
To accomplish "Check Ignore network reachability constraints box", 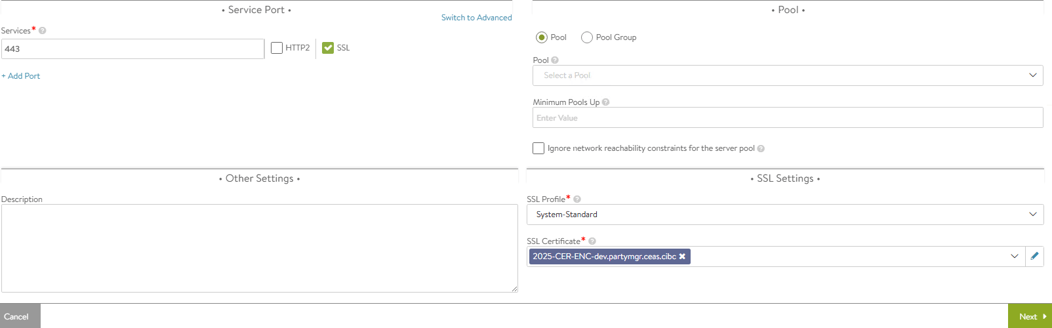I will pos(538,148).
